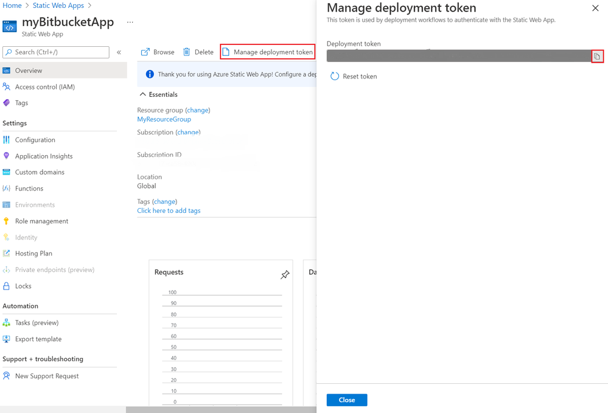The image size is (608, 413).
Task: Open Access control (IAM)
Action: coord(45,87)
